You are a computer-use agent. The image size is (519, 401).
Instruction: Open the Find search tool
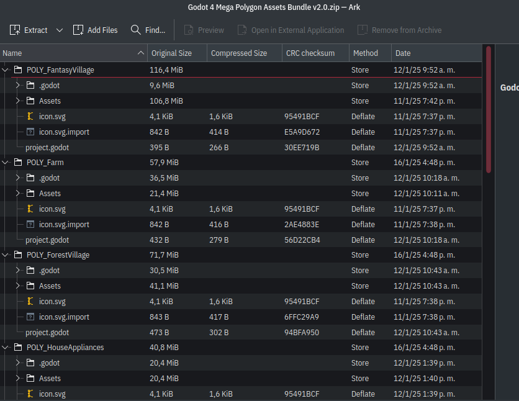pyautogui.click(x=148, y=30)
